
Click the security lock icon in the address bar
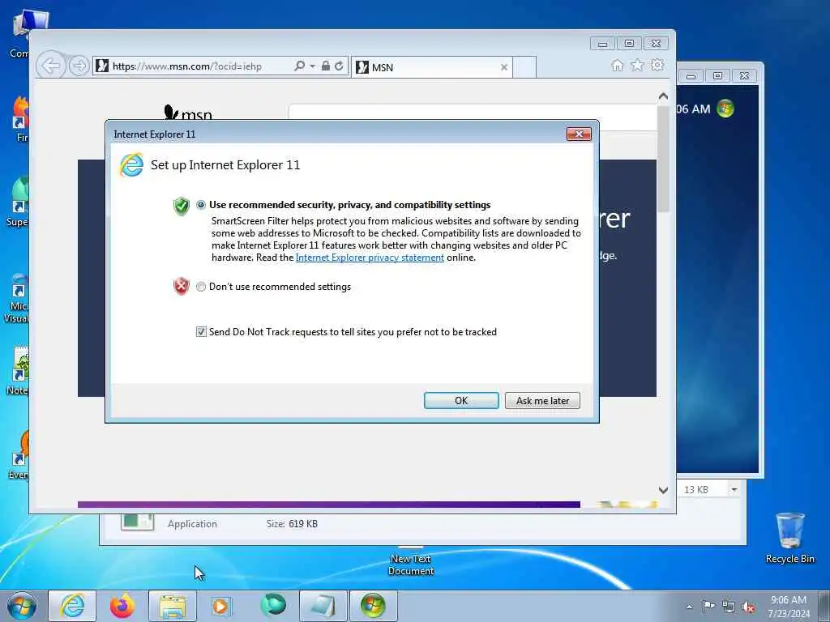(x=326, y=66)
